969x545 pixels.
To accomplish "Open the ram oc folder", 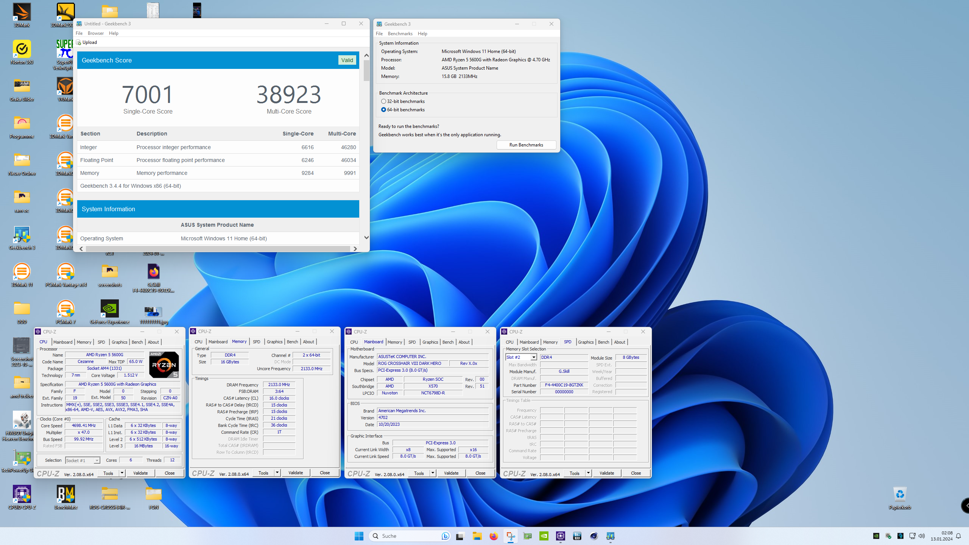I will click(22, 201).
